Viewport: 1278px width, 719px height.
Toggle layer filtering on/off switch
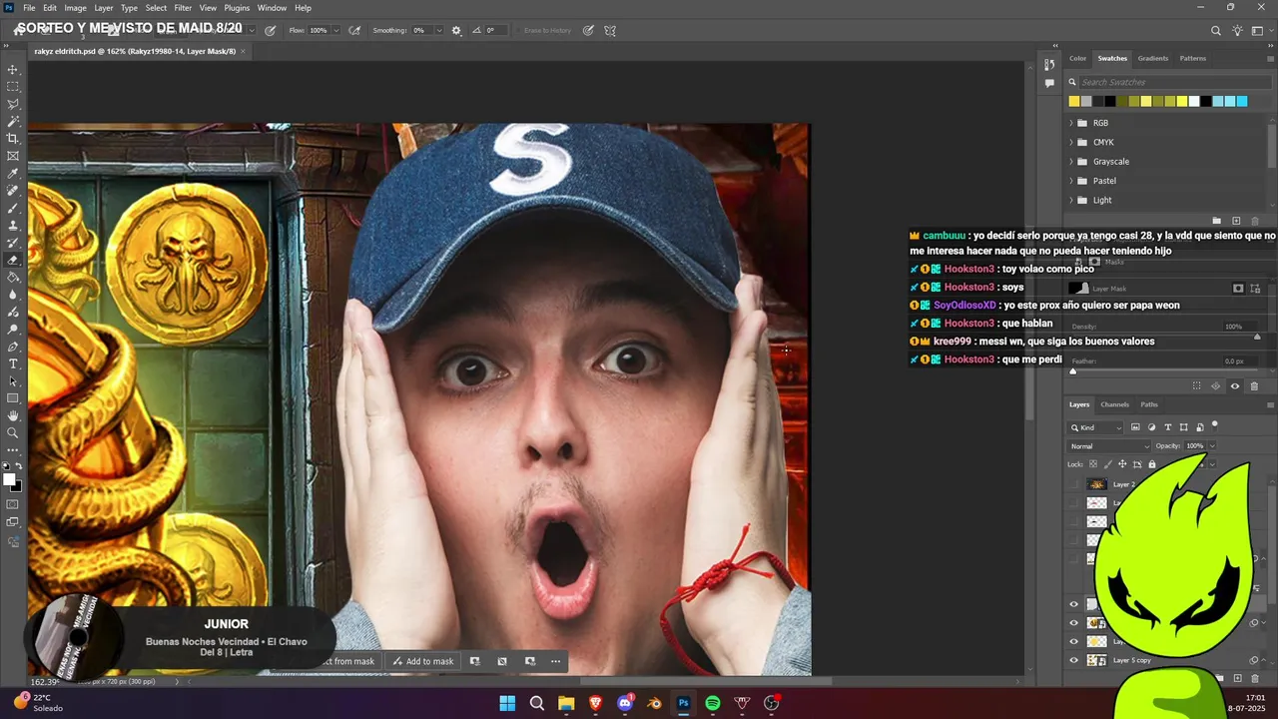[1215, 425]
